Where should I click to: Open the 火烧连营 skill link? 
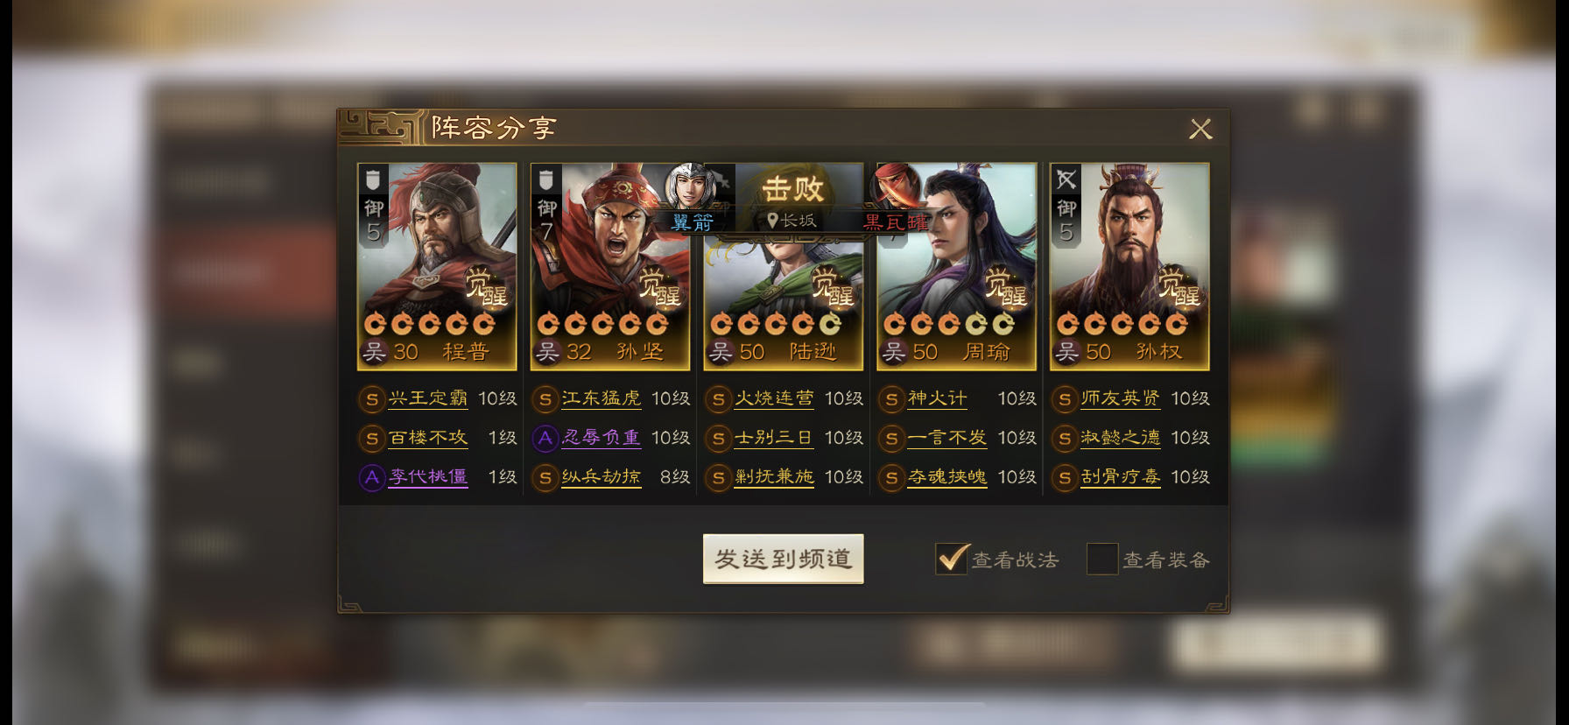coord(774,398)
